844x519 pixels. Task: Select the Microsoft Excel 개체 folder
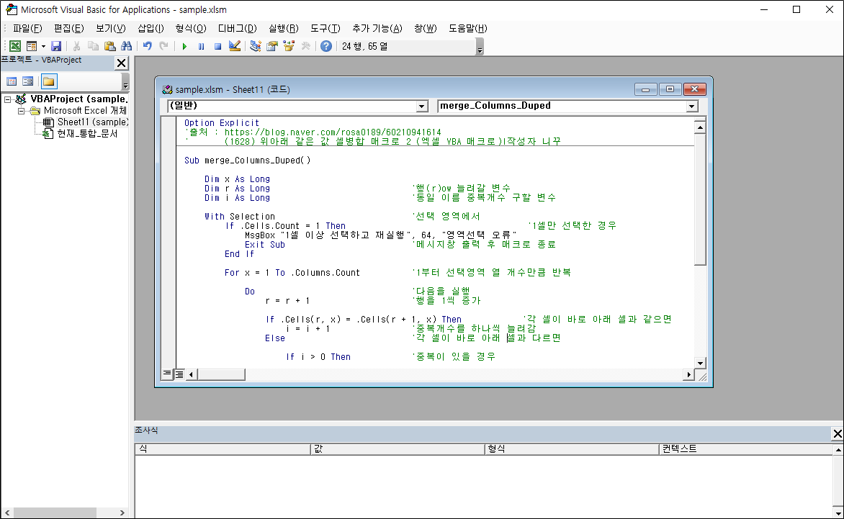[x=85, y=111]
